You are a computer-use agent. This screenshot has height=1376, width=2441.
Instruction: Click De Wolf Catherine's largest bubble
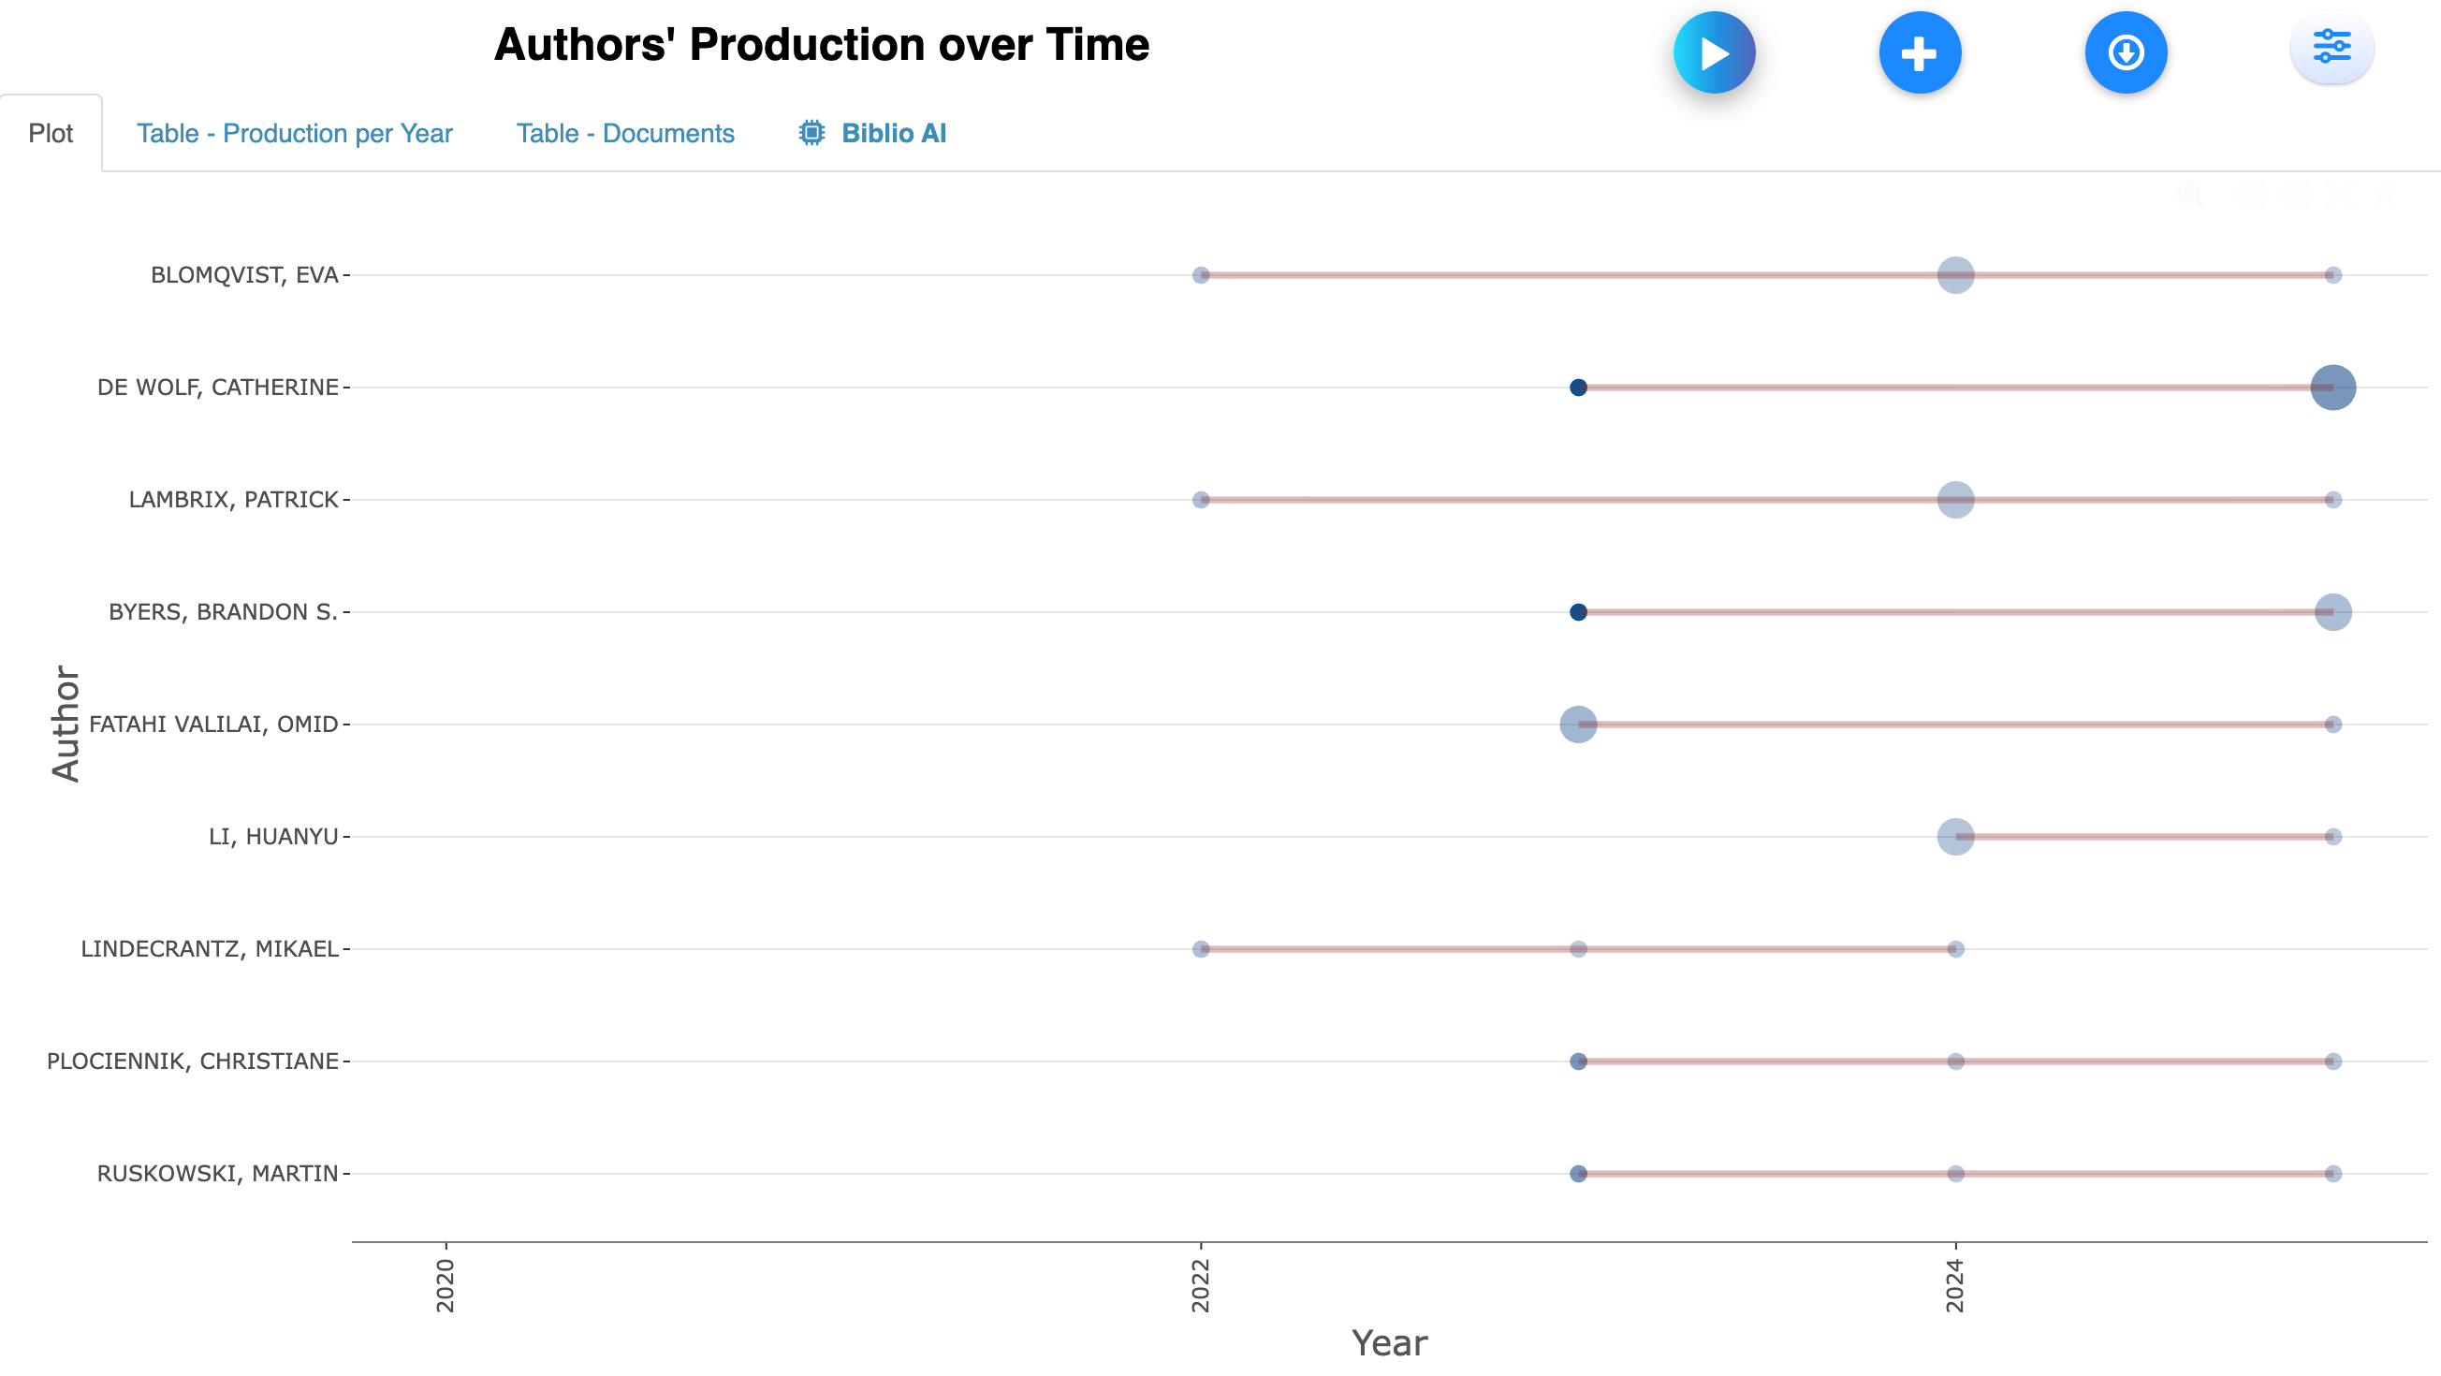[x=2332, y=388]
